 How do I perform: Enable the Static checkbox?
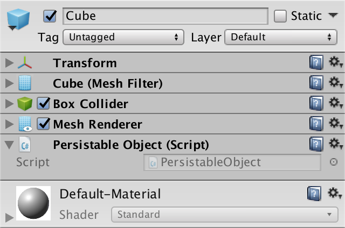(x=280, y=16)
